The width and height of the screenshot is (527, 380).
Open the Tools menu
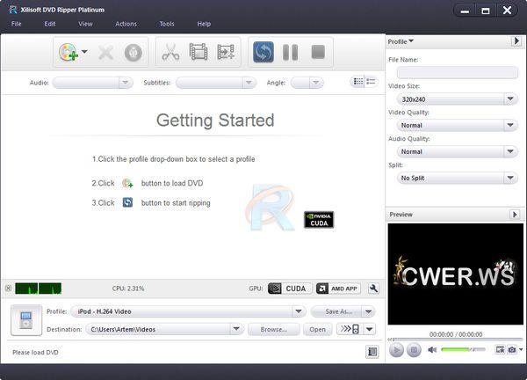coord(167,24)
